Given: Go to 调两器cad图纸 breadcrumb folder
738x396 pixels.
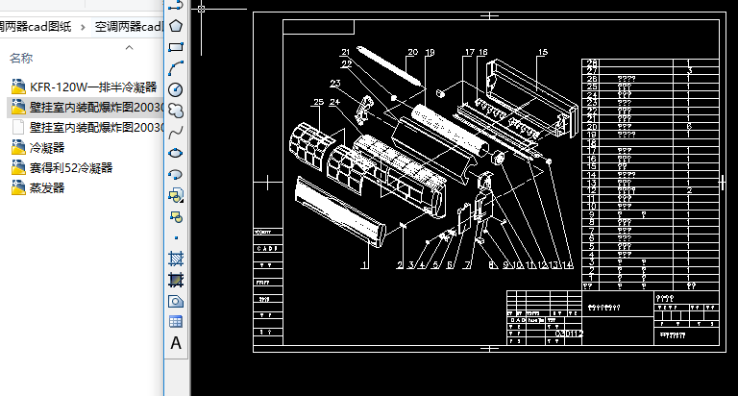Looking at the screenshot, I should [x=36, y=26].
